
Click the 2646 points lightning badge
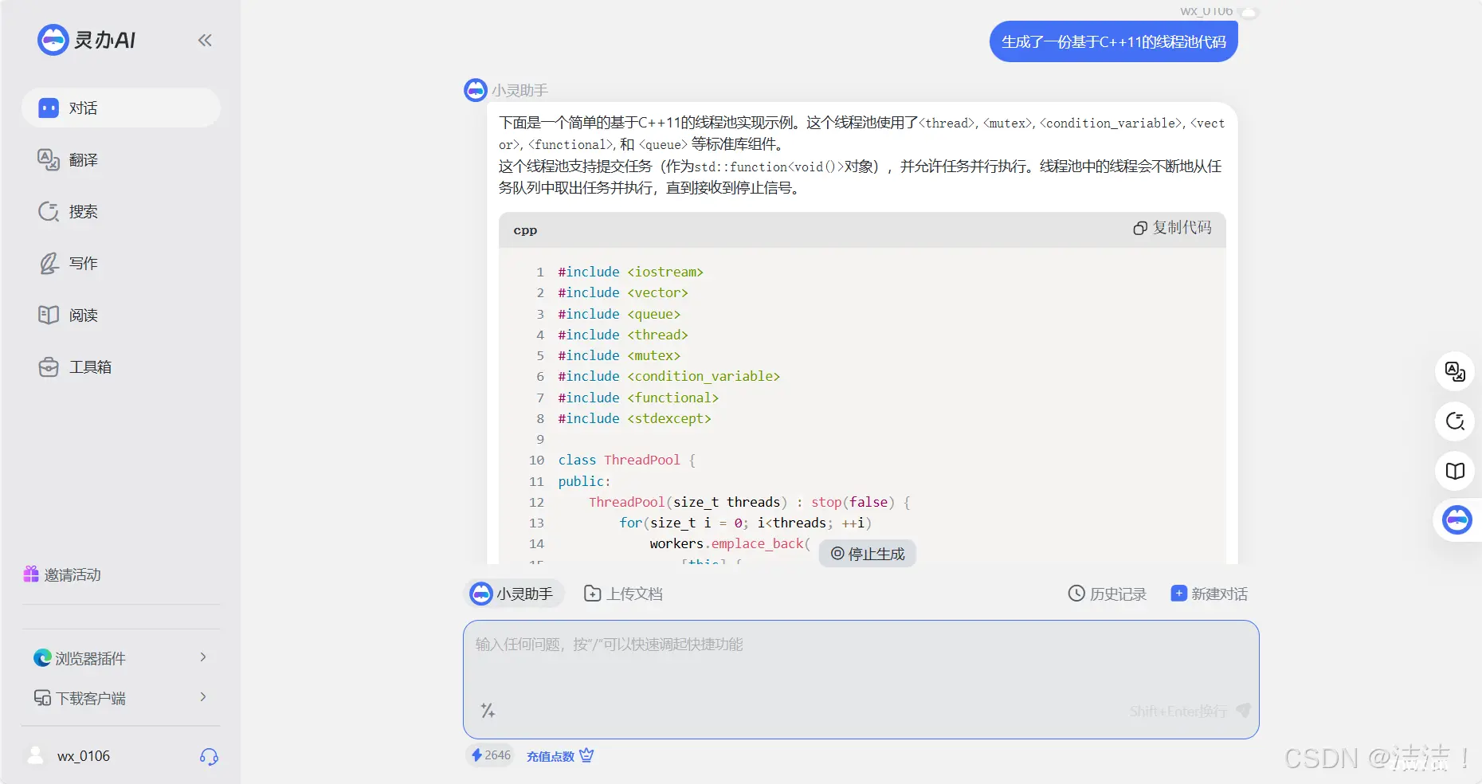click(490, 755)
